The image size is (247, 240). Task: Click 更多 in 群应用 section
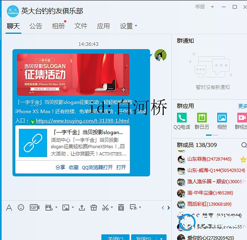[243, 106]
